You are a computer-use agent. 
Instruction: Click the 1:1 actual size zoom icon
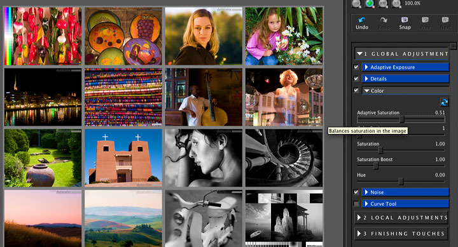pyautogui.click(x=396, y=4)
